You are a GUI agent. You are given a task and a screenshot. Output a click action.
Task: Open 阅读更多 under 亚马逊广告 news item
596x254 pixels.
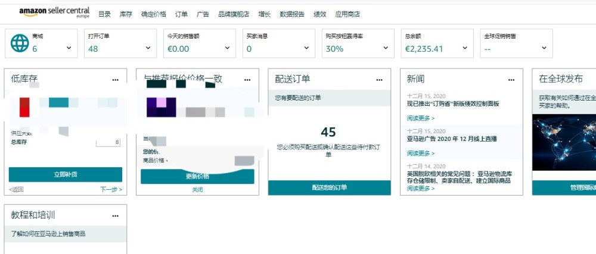pos(421,153)
